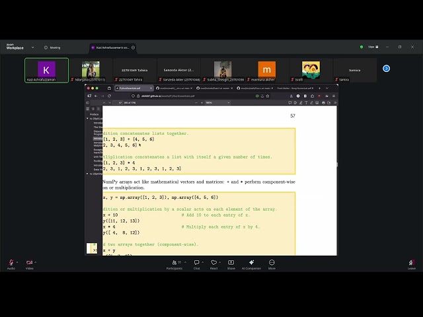Expand audio options arrow next to Audio

19,262
